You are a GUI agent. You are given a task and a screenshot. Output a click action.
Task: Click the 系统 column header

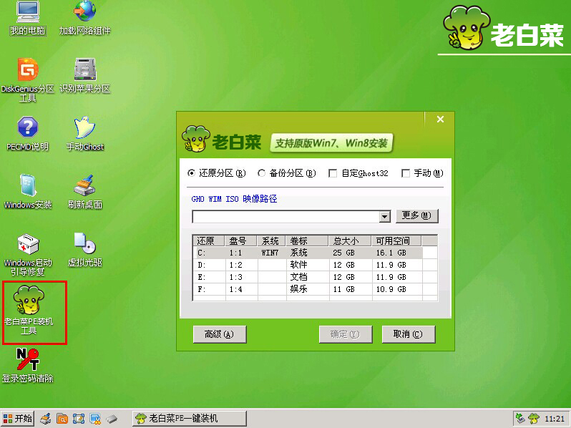click(271, 240)
